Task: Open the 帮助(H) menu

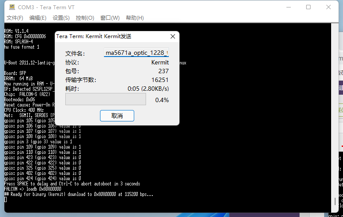Action: click(135, 18)
